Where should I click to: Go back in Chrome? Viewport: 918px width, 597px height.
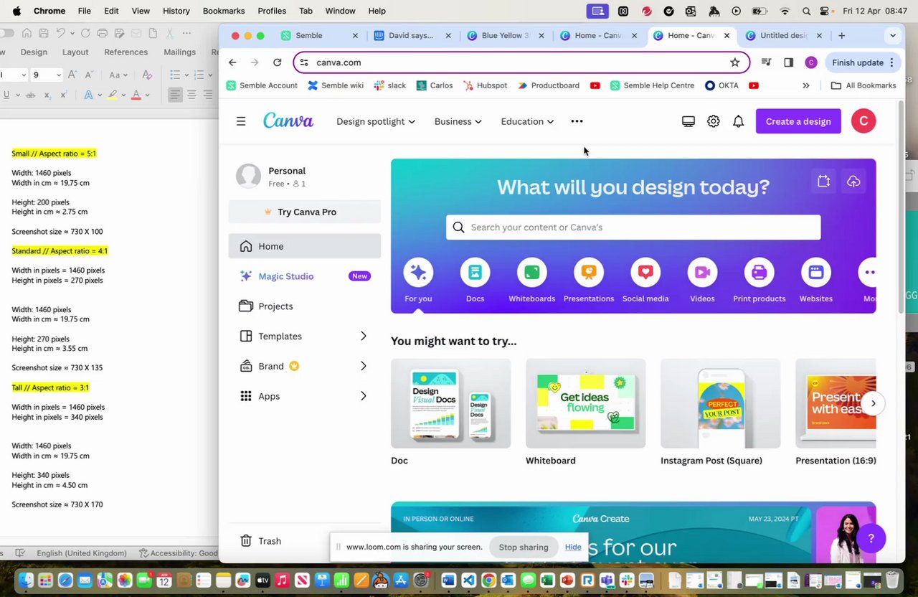232,62
